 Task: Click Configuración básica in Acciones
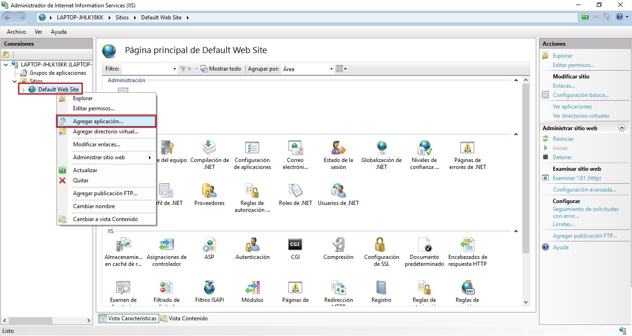581,95
